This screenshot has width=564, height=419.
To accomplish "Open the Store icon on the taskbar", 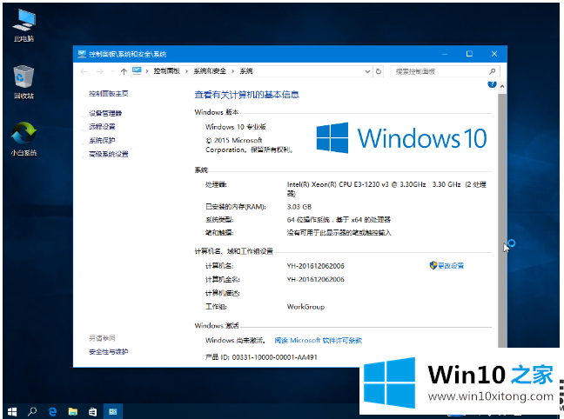I will 92,409.
